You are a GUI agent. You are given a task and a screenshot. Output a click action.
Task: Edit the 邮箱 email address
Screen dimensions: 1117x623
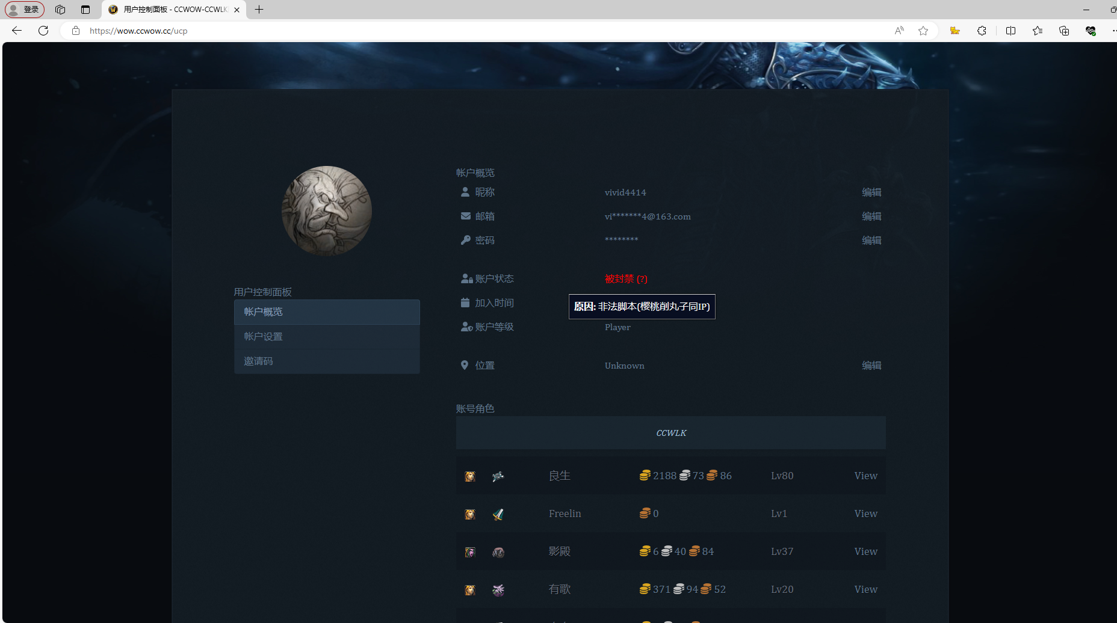(x=871, y=216)
